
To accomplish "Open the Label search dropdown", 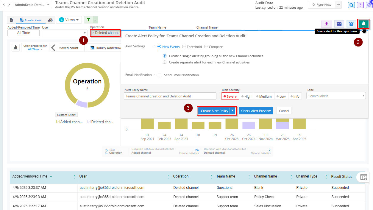I will pos(336,96).
